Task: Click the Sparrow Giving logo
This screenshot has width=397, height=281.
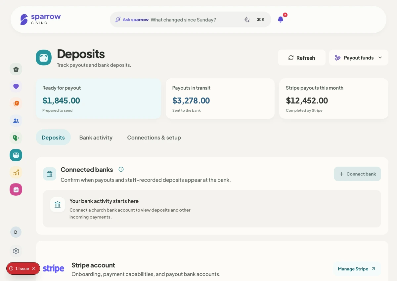Action: pyautogui.click(x=40, y=19)
